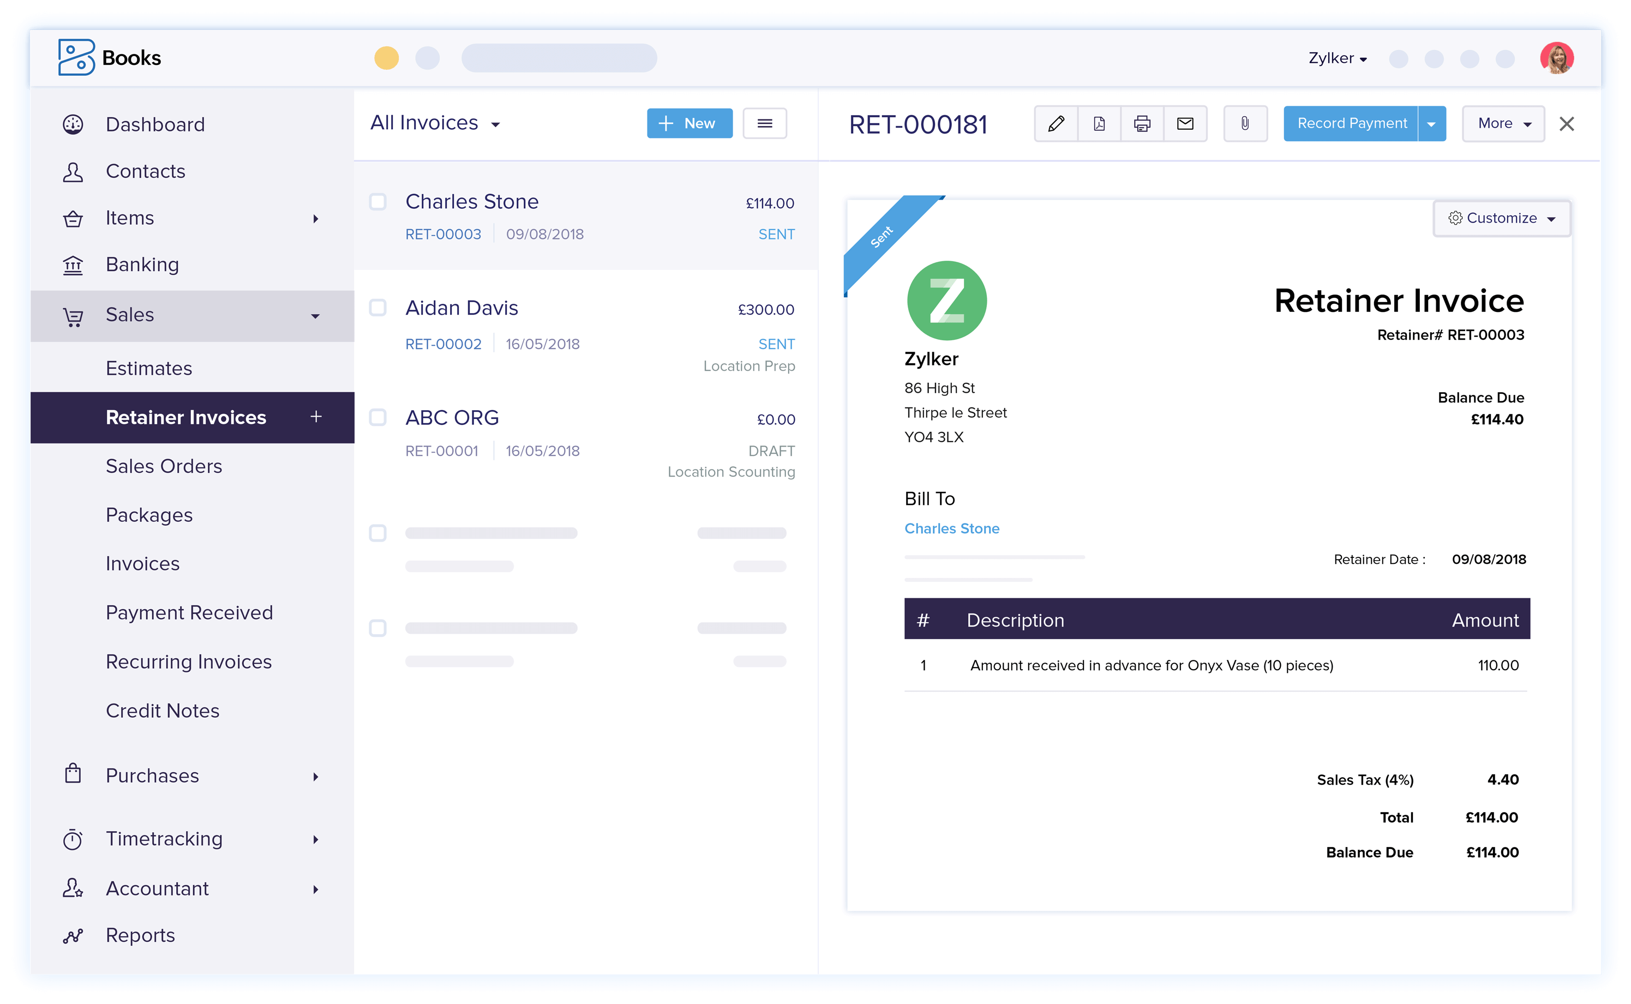Tick the Charles Stone invoice checkbox
The width and height of the screenshot is (1631, 1004).
pos(378,201)
